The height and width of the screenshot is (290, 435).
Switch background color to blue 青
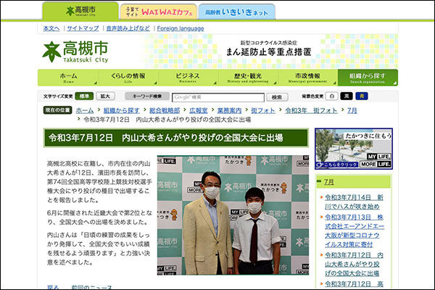pyautogui.click(x=362, y=96)
